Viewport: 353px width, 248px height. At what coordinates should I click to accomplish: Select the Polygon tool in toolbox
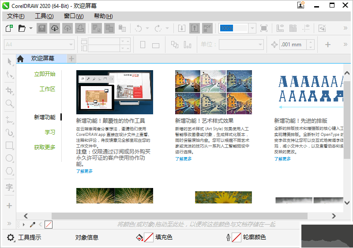click(9, 171)
